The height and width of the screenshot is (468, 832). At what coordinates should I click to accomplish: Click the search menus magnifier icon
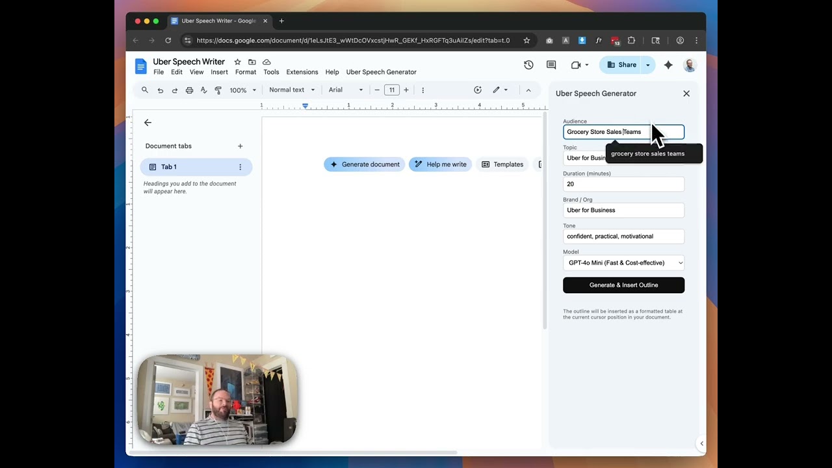click(145, 90)
